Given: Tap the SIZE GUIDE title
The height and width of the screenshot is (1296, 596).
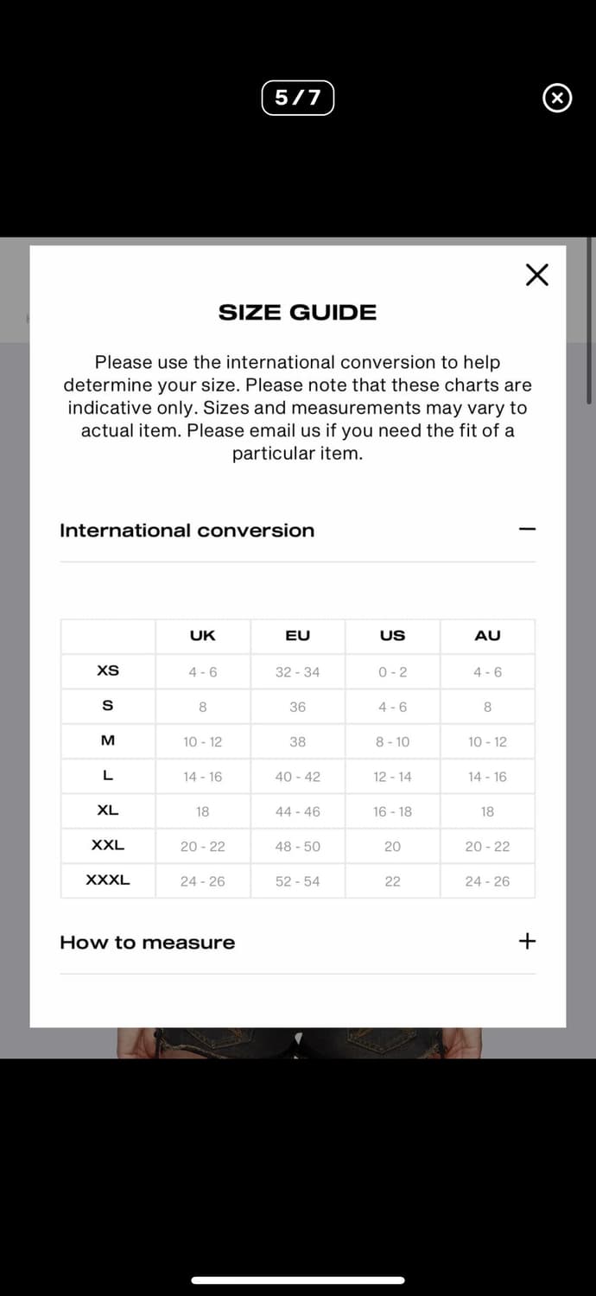Looking at the screenshot, I should click(x=297, y=313).
